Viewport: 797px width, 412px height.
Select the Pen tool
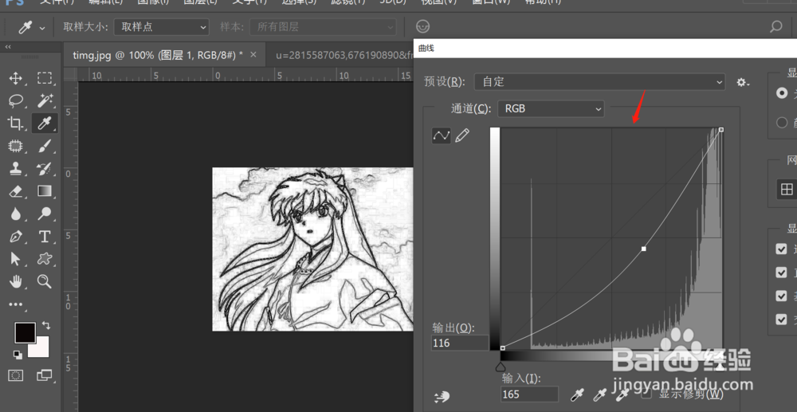point(16,237)
